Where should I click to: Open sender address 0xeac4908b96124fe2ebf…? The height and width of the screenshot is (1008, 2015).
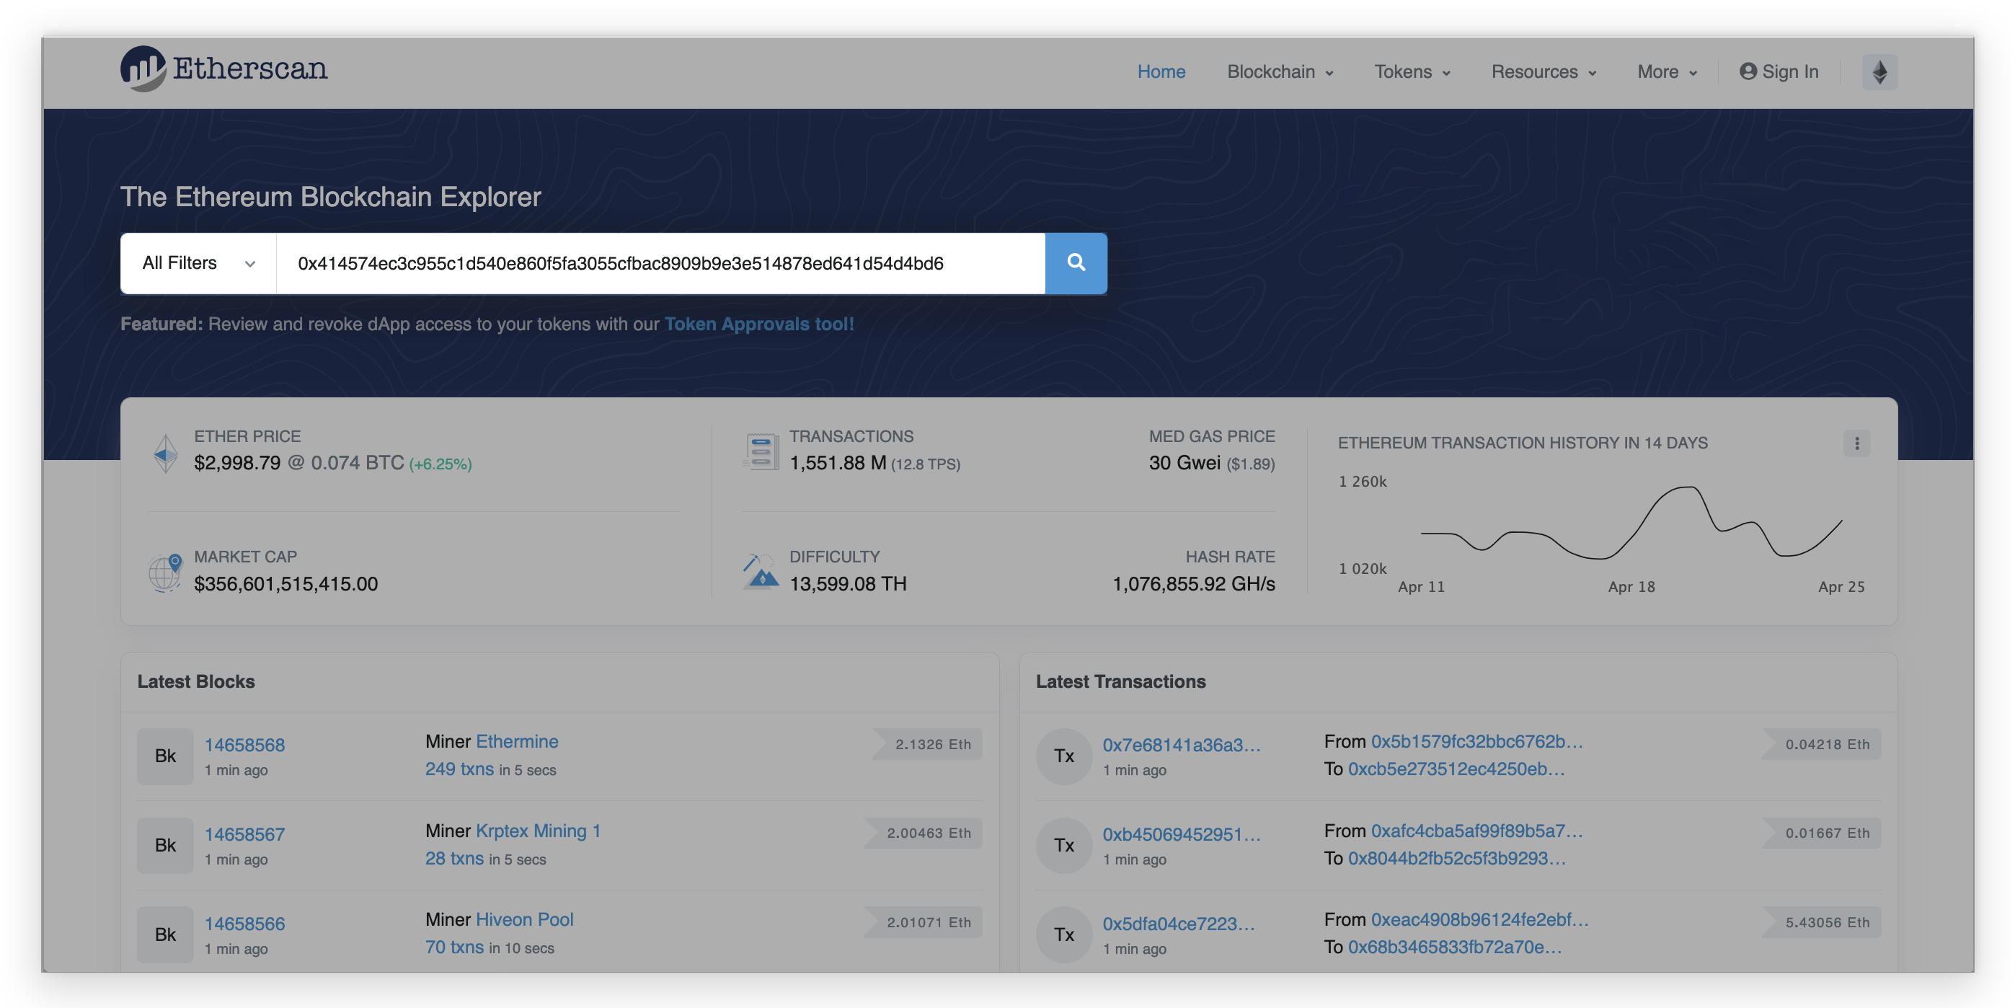click(1480, 919)
